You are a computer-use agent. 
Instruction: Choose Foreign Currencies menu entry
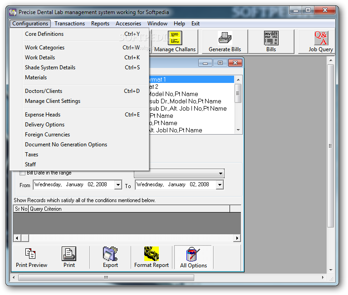pyautogui.click(x=79, y=135)
